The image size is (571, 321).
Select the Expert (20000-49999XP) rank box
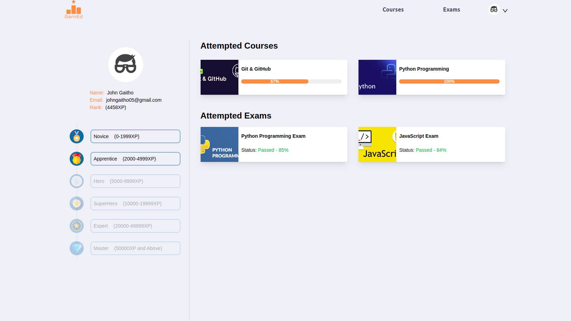135,226
